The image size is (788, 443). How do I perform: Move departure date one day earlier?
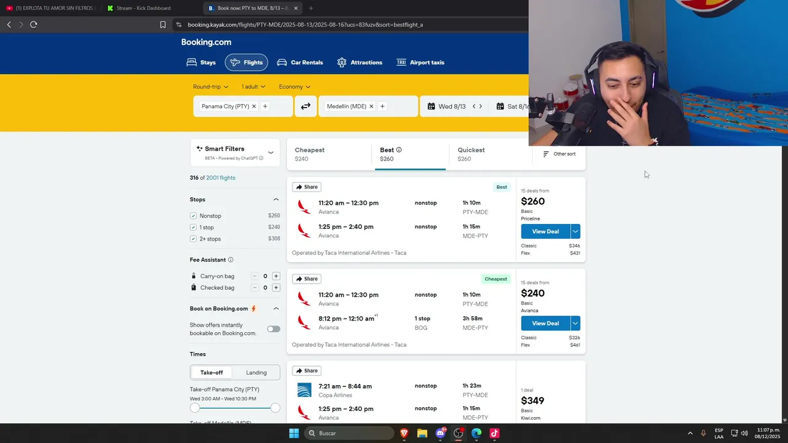coord(474,106)
